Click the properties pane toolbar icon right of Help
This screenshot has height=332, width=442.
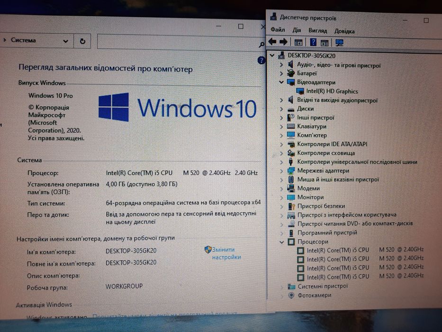[x=325, y=43]
